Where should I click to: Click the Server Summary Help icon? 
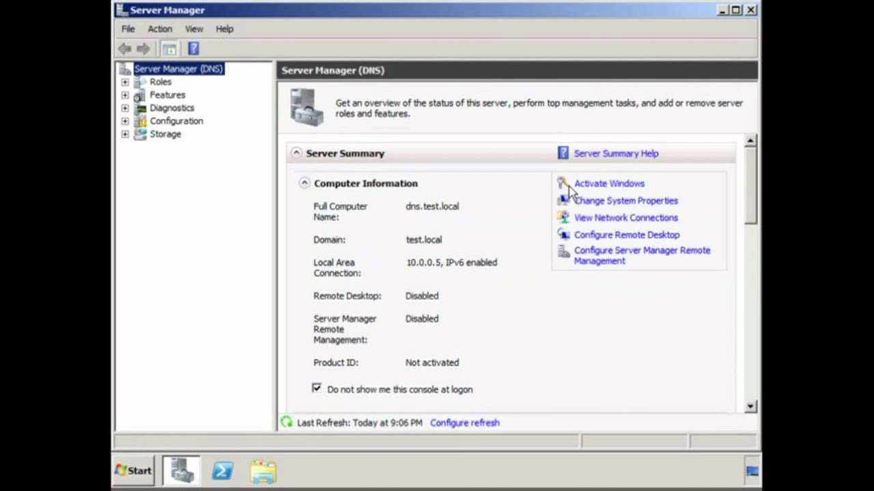pos(563,153)
